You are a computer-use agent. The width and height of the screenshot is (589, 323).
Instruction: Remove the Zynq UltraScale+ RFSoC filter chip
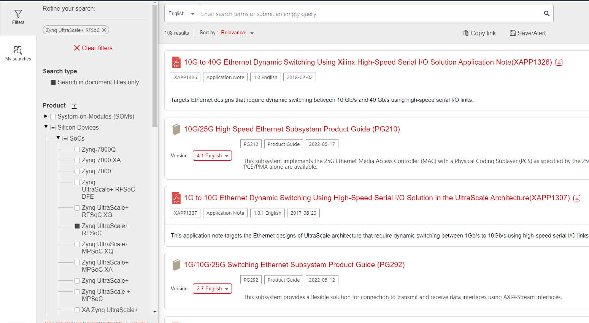[x=105, y=30]
